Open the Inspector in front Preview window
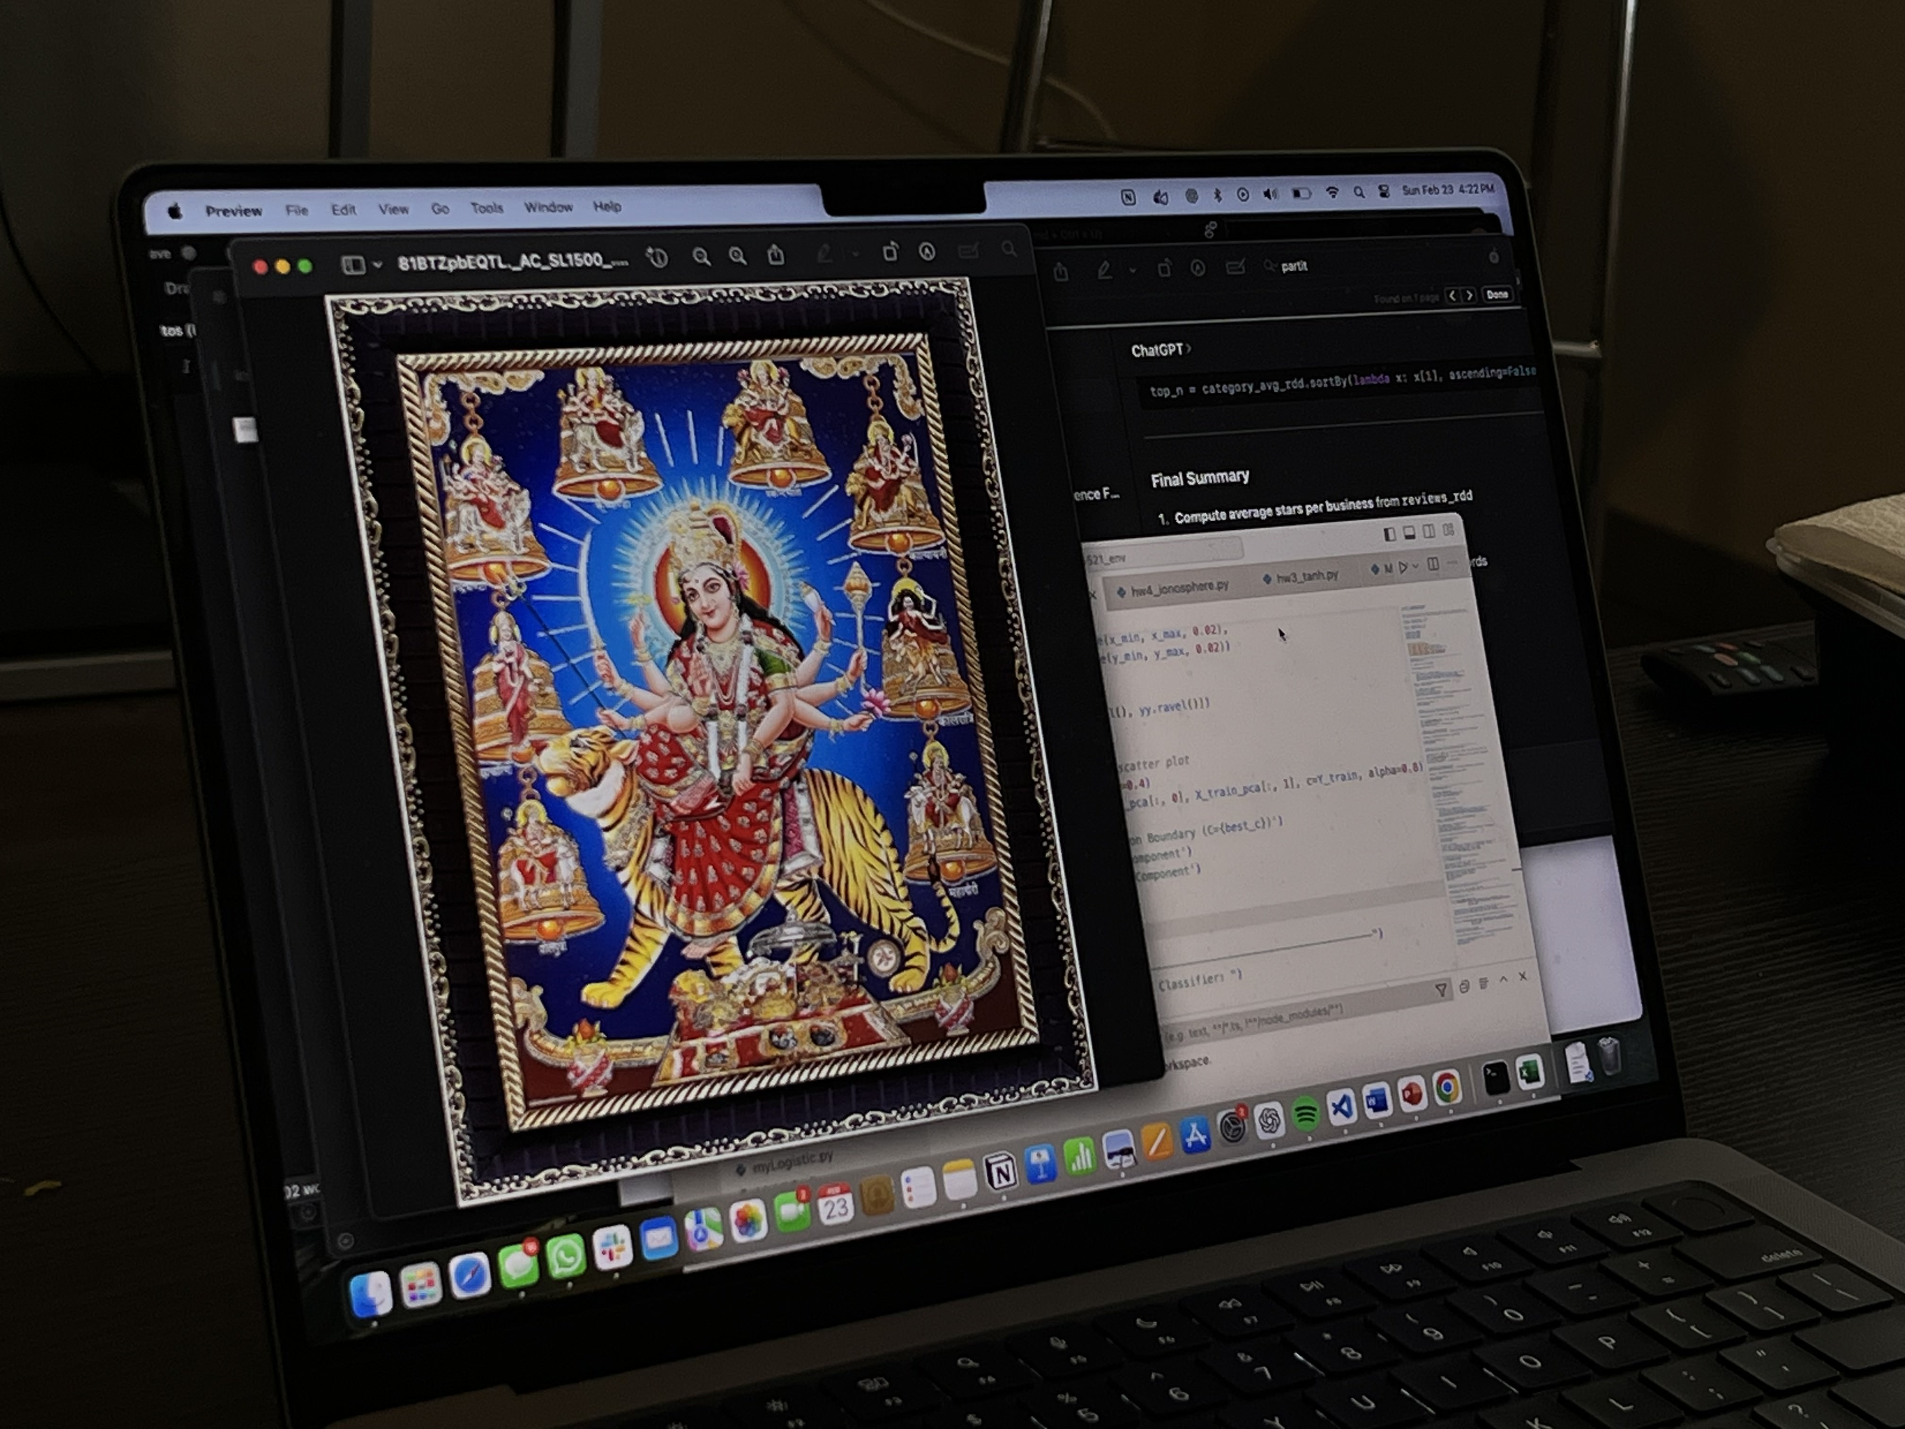 pyautogui.click(x=658, y=258)
